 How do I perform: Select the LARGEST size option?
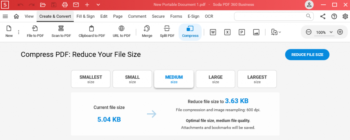257,79
